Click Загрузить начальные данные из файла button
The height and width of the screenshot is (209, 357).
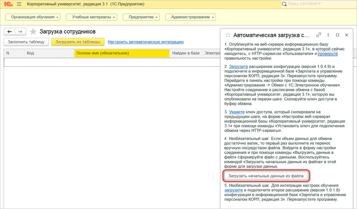tap(266, 176)
